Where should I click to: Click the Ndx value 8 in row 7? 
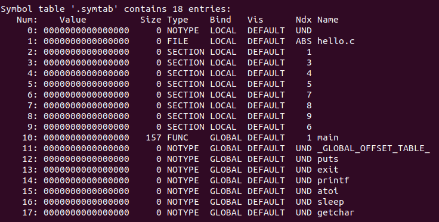coord(309,105)
